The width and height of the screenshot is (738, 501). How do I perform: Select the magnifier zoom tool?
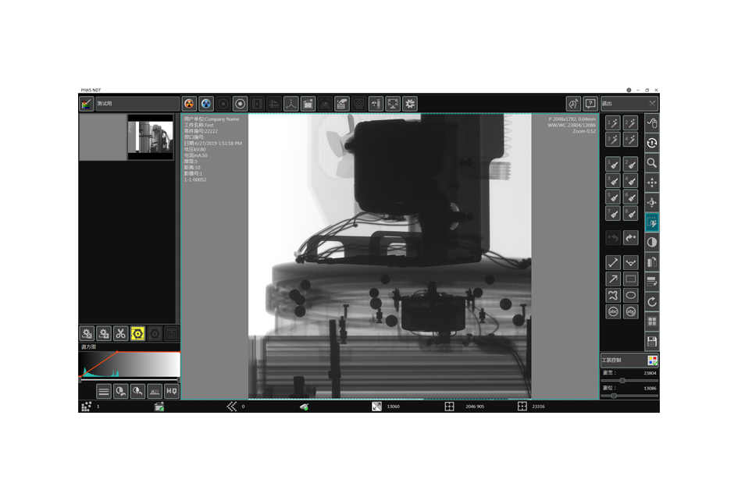[x=652, y=163]
